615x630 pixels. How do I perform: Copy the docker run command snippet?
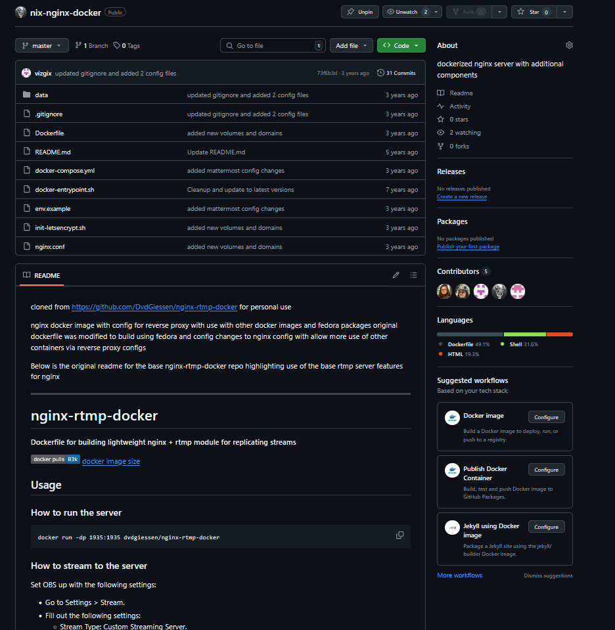tap(399, 535)
